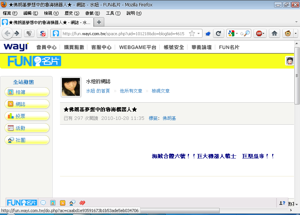Open a new tab with plus button

(x=99, y=22)
